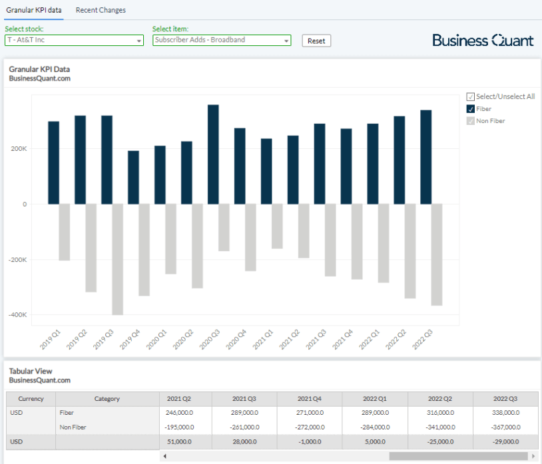Click the 2020 Q4 axis label
Image resolution: width=542 pixels, height=464 pixels.
click(236, 340)
